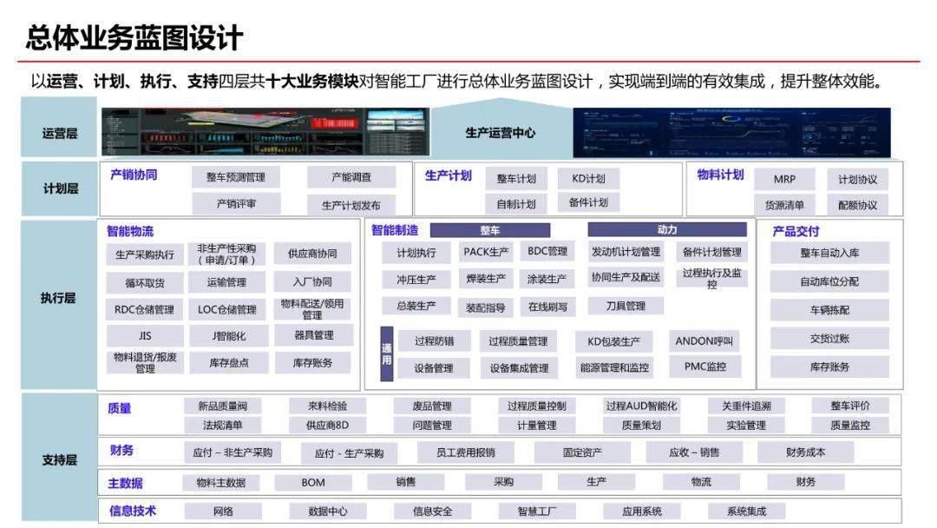Select the 供应商8D quality box
This screenshot has height=528, width=937.
[x=326, y=426]
